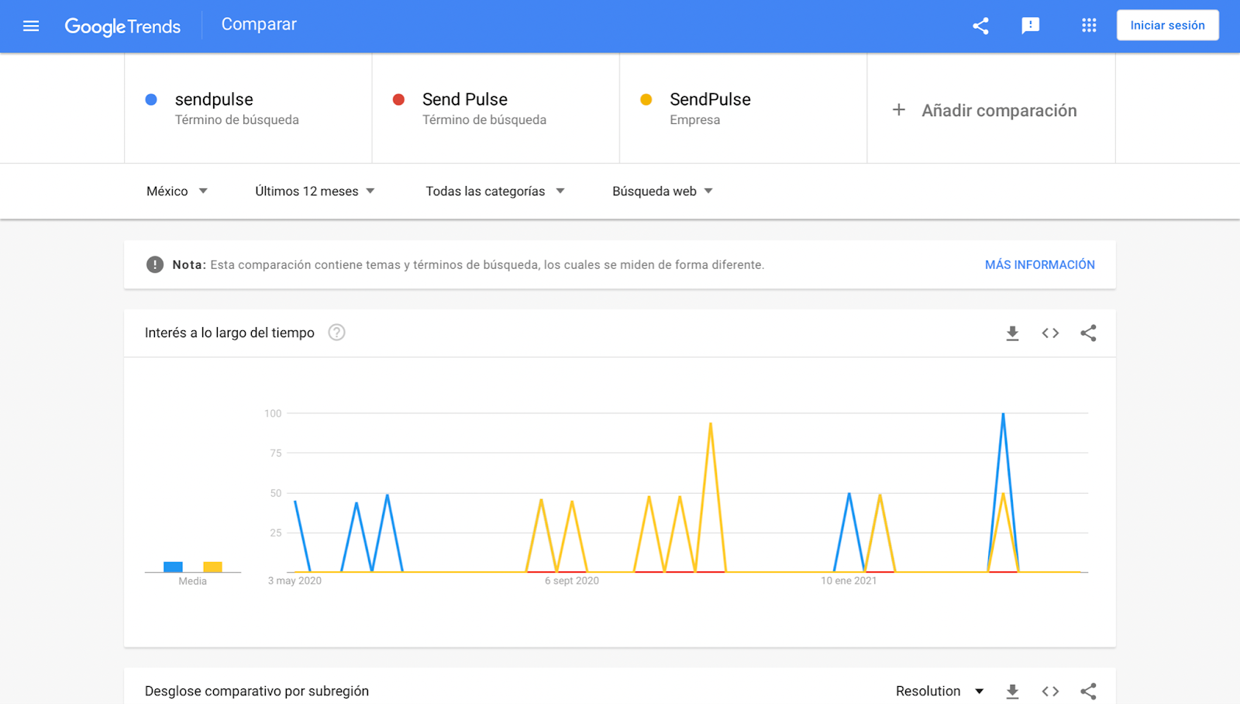This screenshot has width=1240, height=704.
Task: Get embed code for interest chart
Action: pos(1050,333)
